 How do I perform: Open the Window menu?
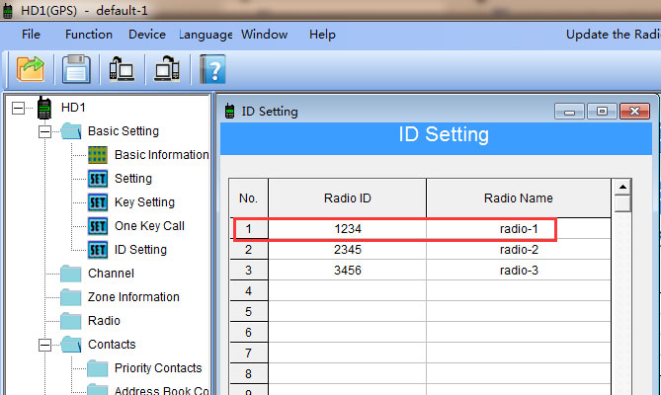264,35
